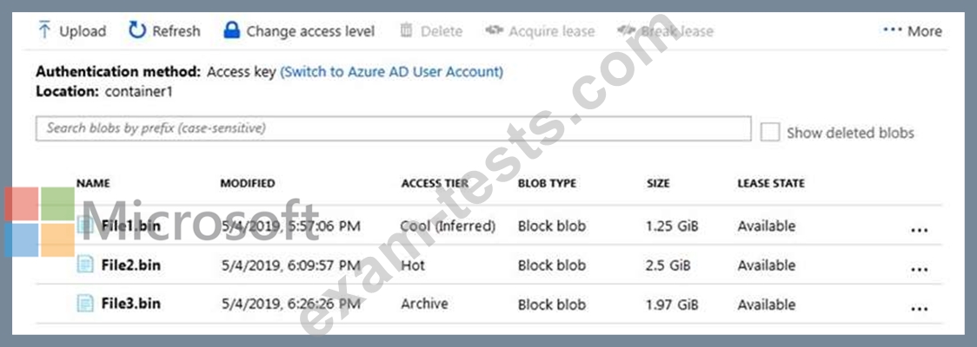The height and width of the screenshot is (347, 977).
Task: Click Switch to Azure AD User Account link
Action: (x=391, y=71)
